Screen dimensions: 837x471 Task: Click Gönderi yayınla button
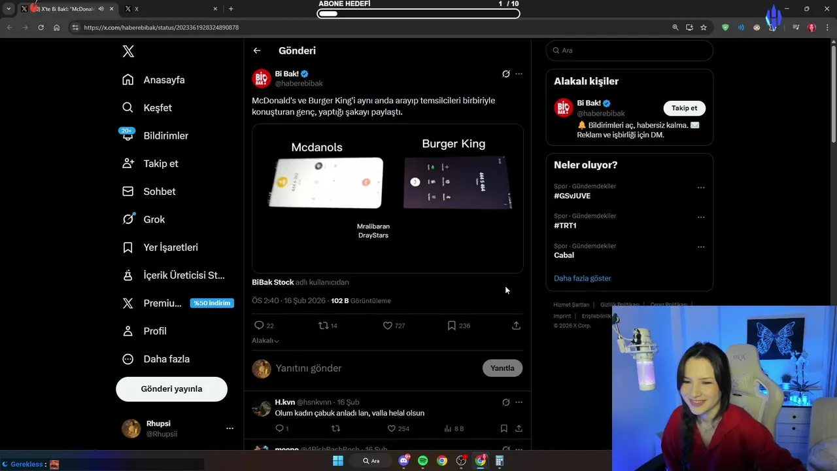click(x=171, y=389)
